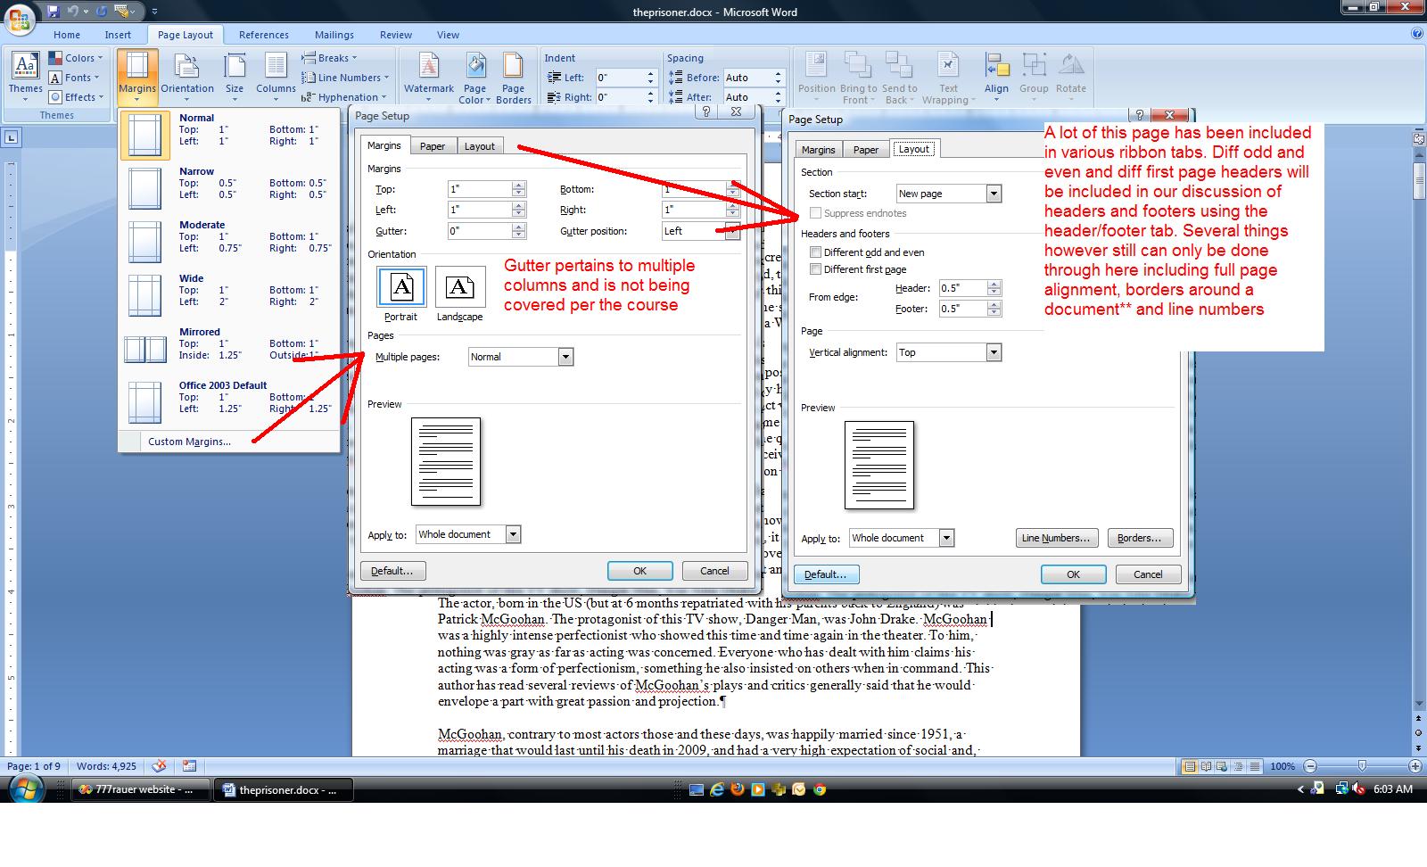Click the Gutter value field
The height and width of the screenshot is (867, 1427).
pyautogui.click(x=480, y=231)
